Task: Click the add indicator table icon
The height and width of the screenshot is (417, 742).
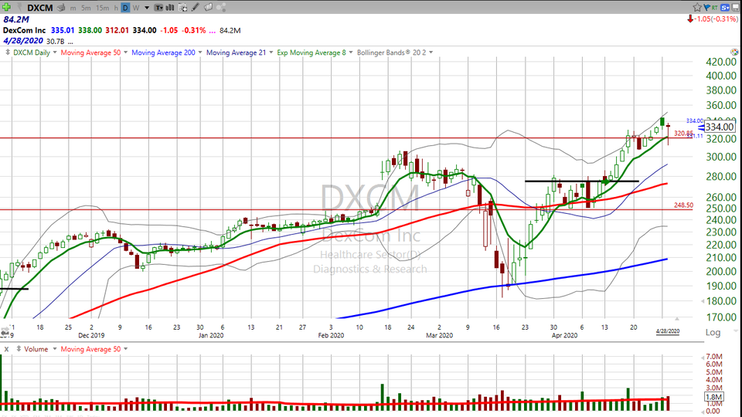Action: pyautogui.click(x=182, y=8)
